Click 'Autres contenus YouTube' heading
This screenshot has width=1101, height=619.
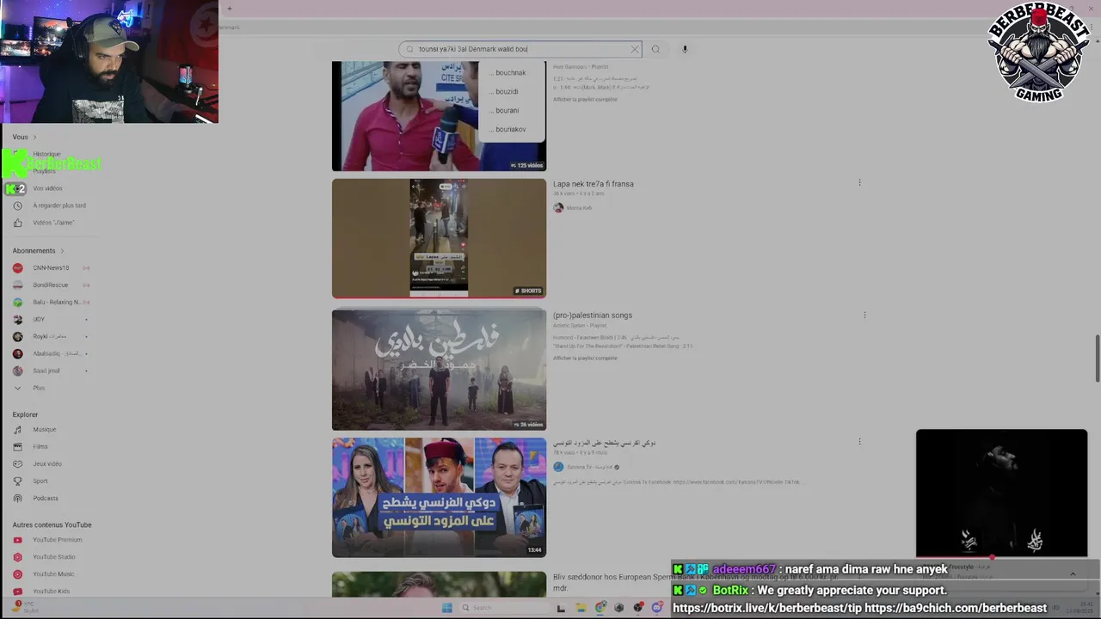(x=52, y=524)
